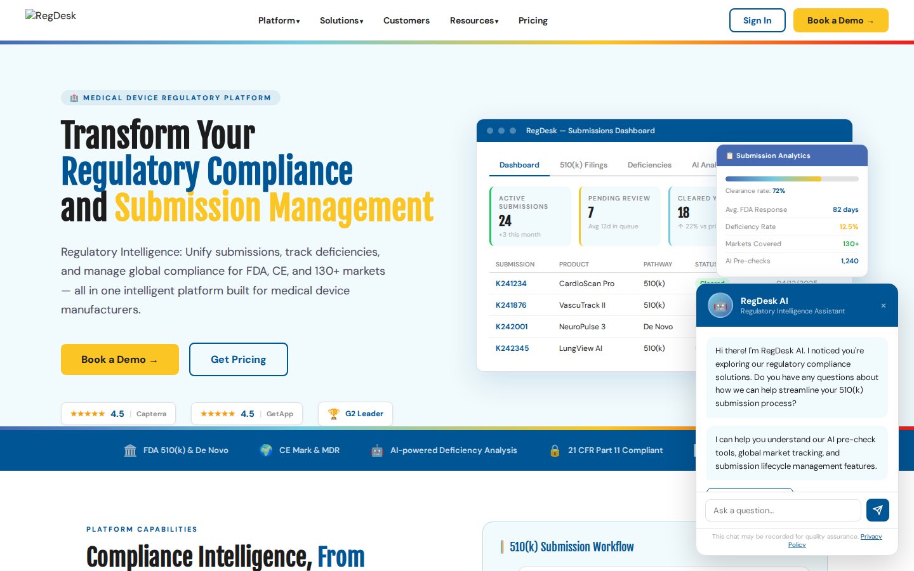Click the Platform Capabilities label
The image size is (914, 571).
142,529
